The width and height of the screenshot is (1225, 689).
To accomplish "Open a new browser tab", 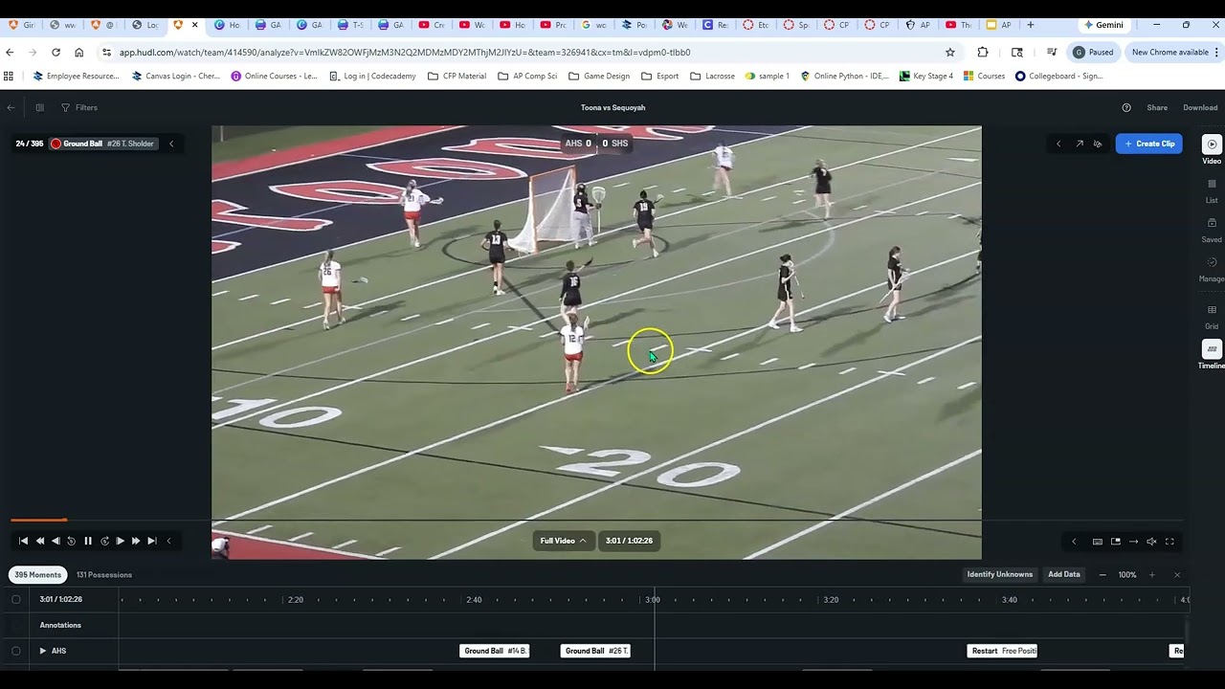I will pos(1031,25).
